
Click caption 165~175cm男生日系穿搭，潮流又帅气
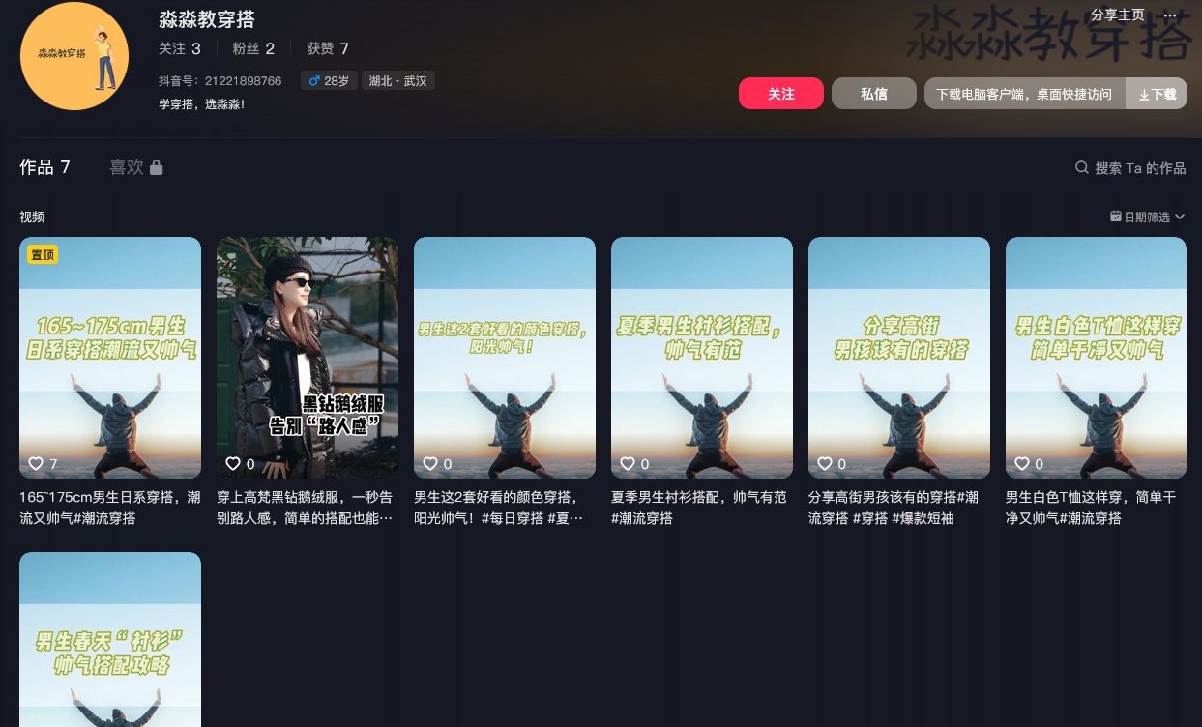[110, 508]
